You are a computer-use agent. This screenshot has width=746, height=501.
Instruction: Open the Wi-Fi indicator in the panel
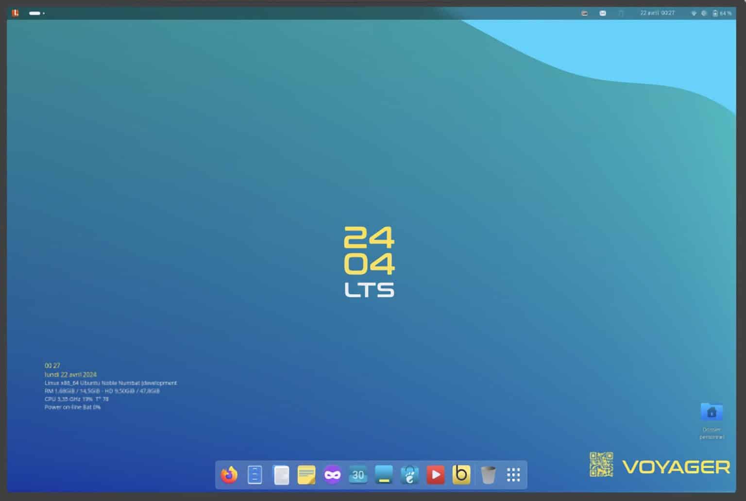click(x=693, y=13)
